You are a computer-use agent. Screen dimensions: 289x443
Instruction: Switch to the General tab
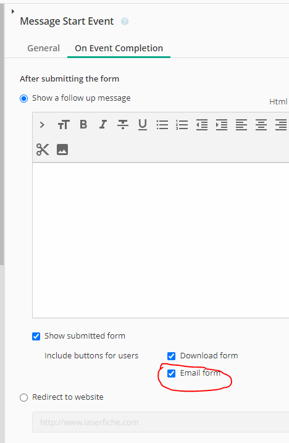click(x=43, y=48)
